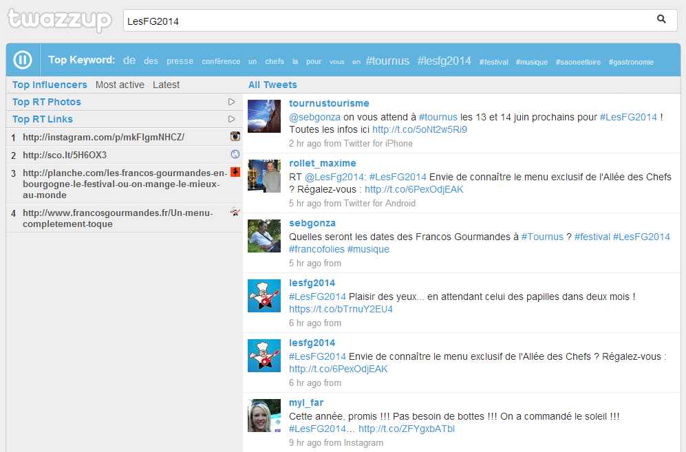
Task: Select the All Tweets tab
Action: point(272,85)
